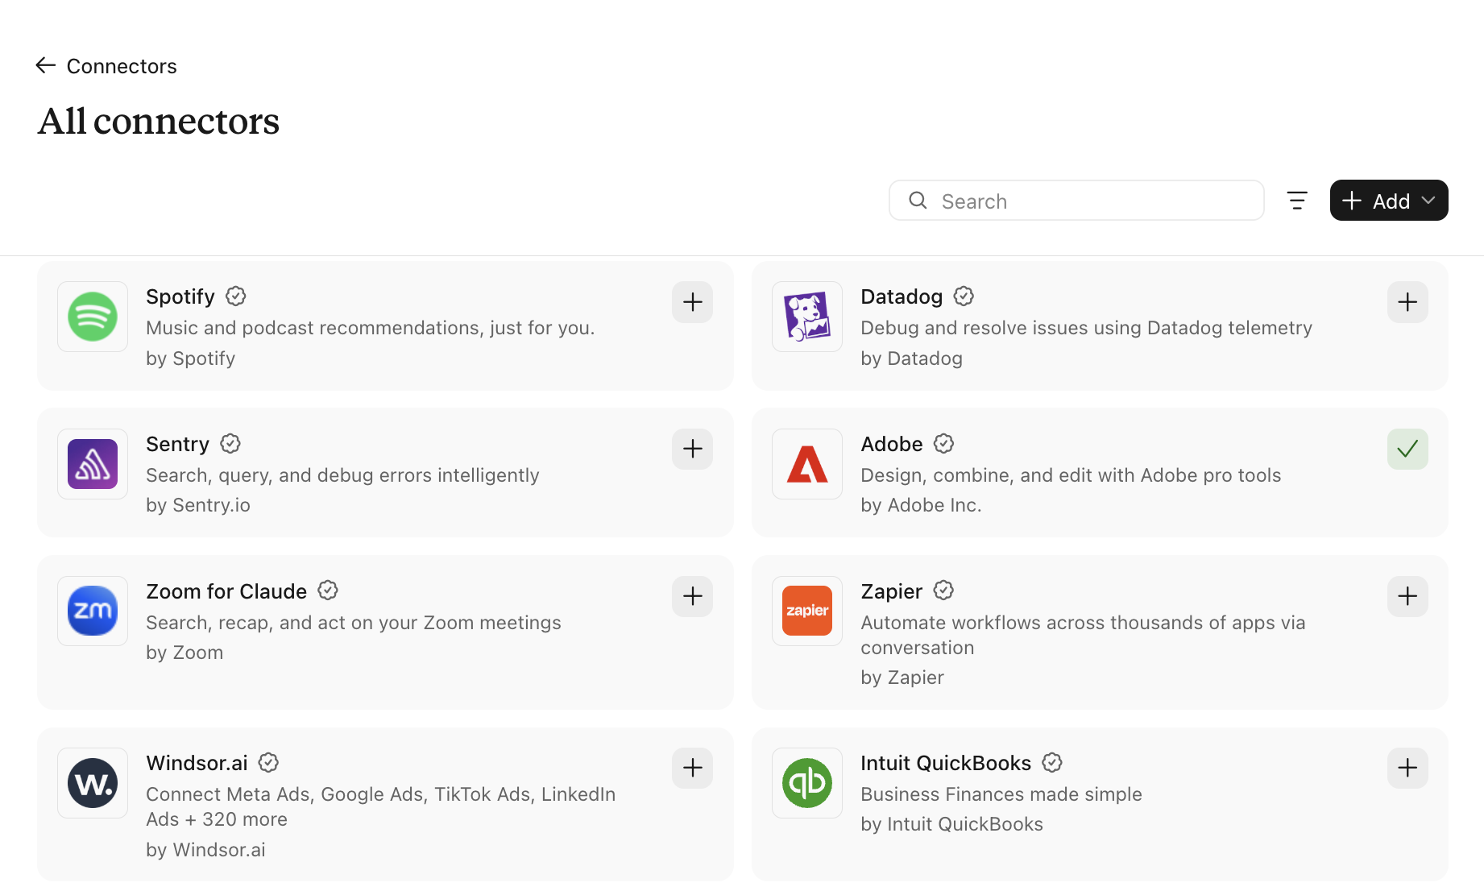Viewport: 1484px width, 891px height.
Task: Click the Windsor.ai logo icon
Action: (x=93, y=783)
